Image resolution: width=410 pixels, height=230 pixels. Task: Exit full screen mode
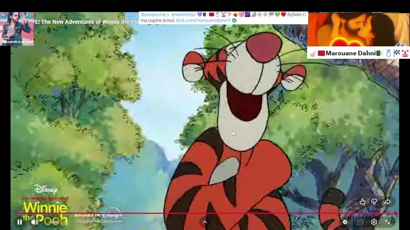pyautogui.click(x=388, y=222)
